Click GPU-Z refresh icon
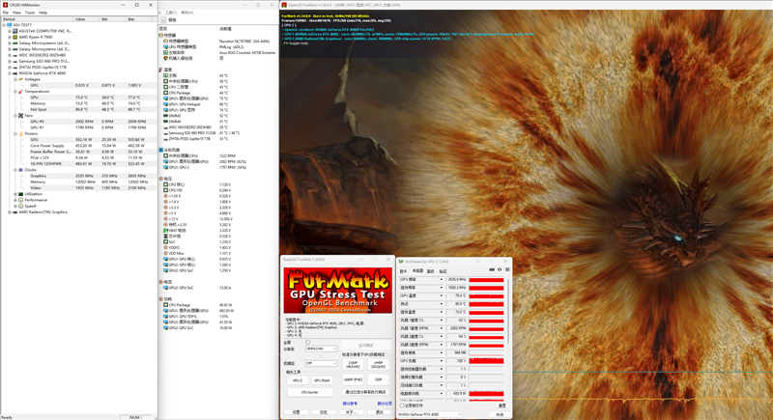 point(500,269)
